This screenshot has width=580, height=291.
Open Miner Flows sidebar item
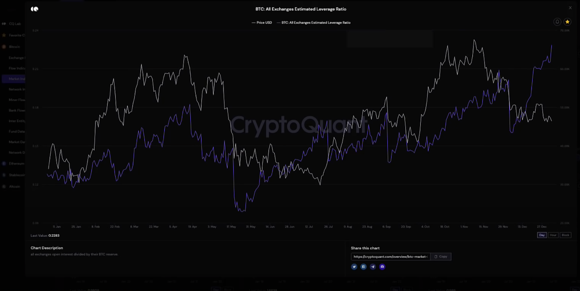tap(17, 100)
